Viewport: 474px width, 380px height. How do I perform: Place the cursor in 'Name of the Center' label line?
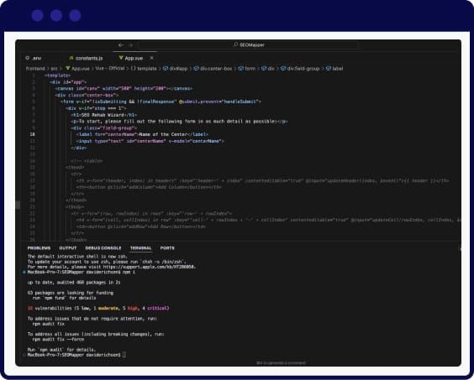(x=142, y=134)
